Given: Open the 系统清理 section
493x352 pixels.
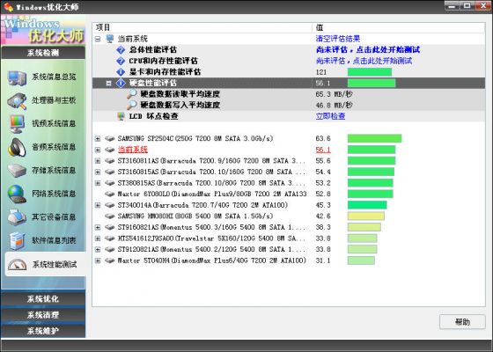Looking at the screenshot, I should (x=43, y=315).
